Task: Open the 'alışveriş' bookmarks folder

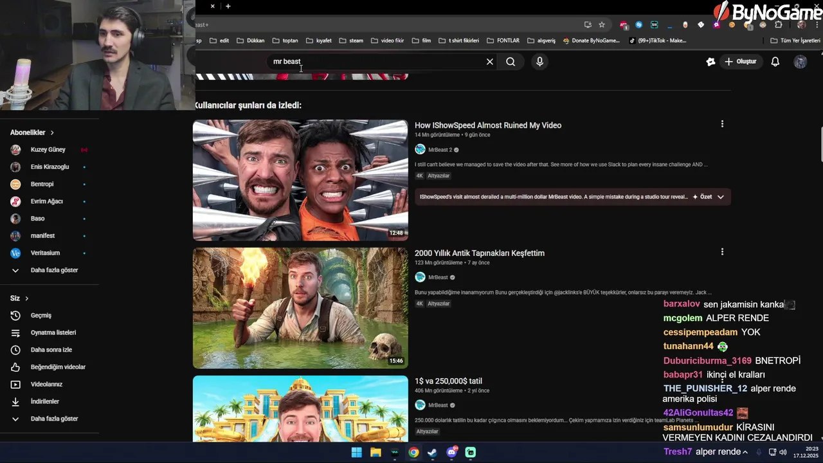Action: pyautogui.click(x=541, y=41)
